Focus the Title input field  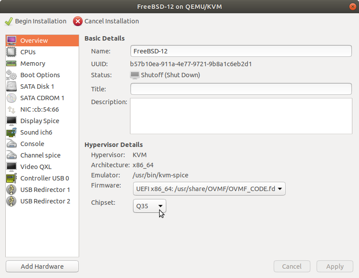click(x=241, y=89)
